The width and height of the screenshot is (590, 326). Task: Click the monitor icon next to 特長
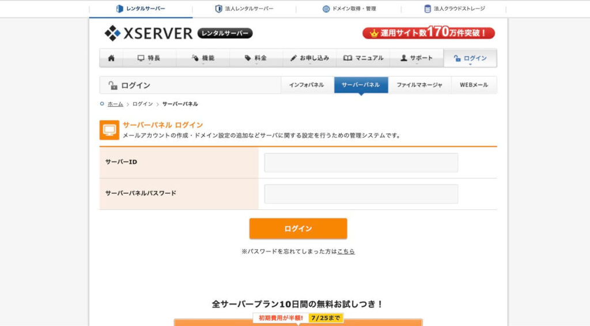[x=141, y=58]
